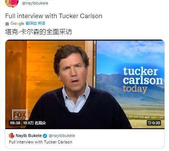Click the top @nayibbukele handle
The image size is (169, 151).
35,3
